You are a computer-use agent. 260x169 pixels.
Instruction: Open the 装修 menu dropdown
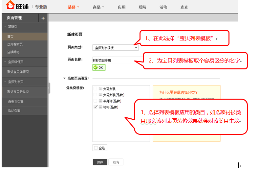pos(73,7)
